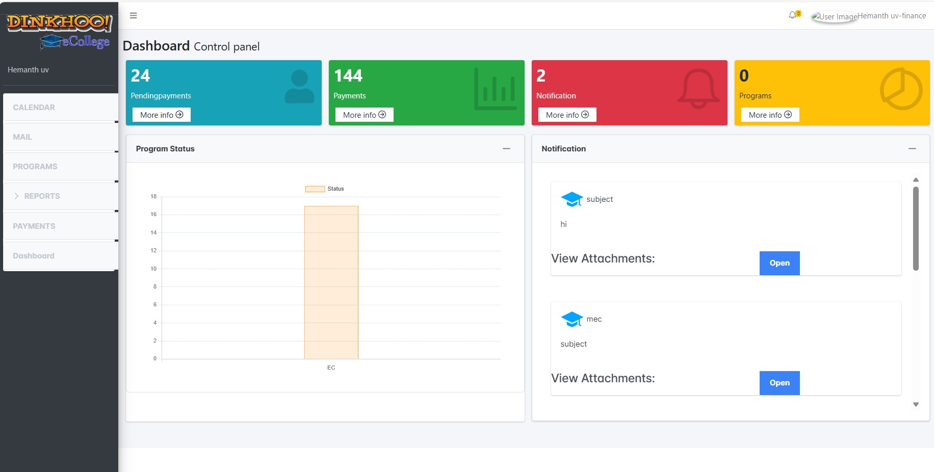This screenshot has height=472, width=934.
Task: Open attachment for the 'mec' notification
Action: click(780, 383)
